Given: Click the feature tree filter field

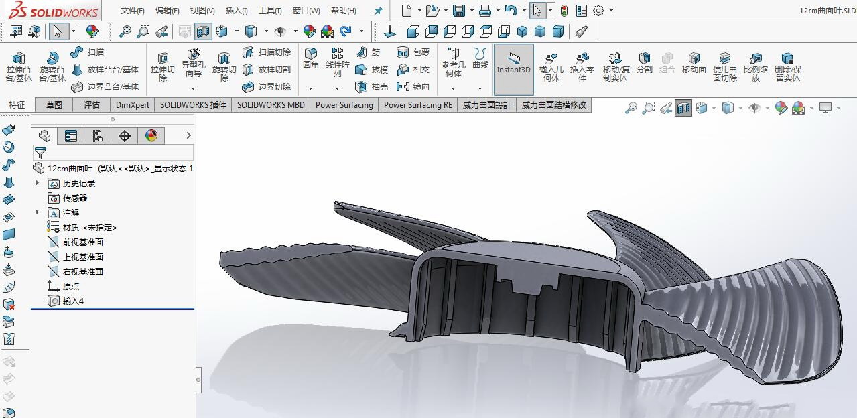Looking at the screenshot, I should click(113, 153).
